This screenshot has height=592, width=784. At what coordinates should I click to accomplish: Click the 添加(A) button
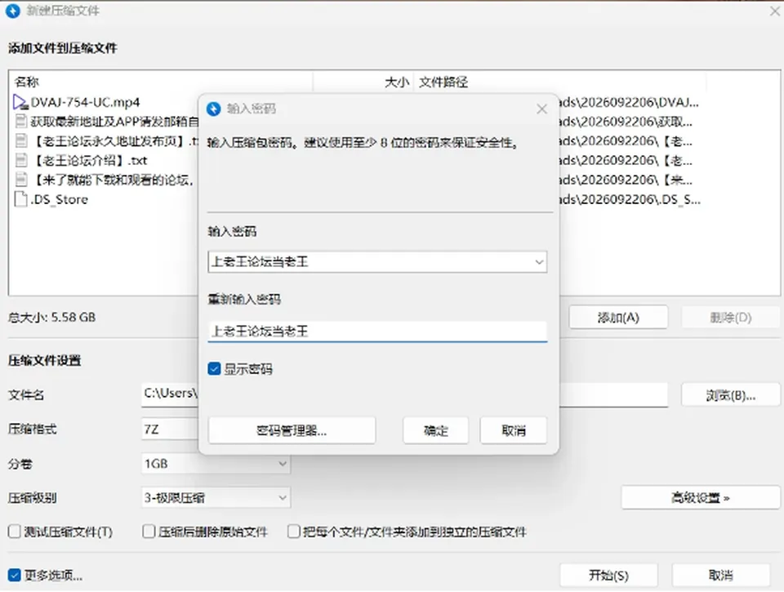(618, 318)
